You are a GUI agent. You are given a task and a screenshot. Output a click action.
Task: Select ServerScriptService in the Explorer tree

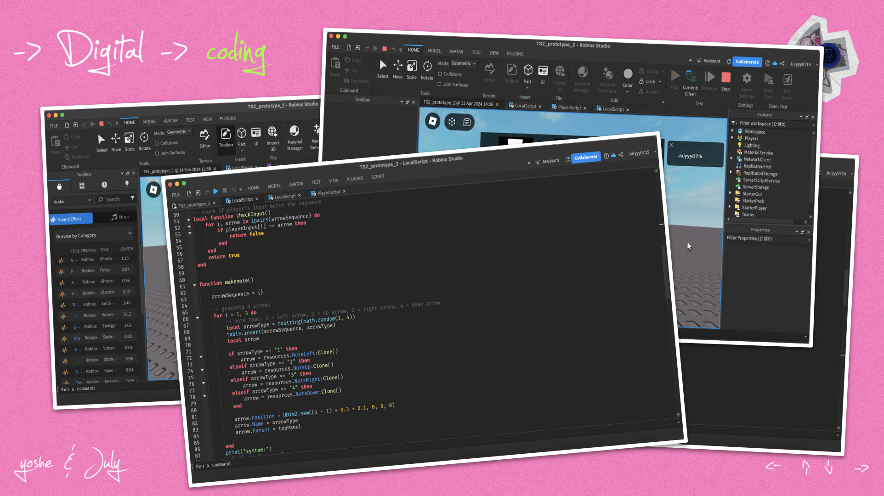(761, 180)
